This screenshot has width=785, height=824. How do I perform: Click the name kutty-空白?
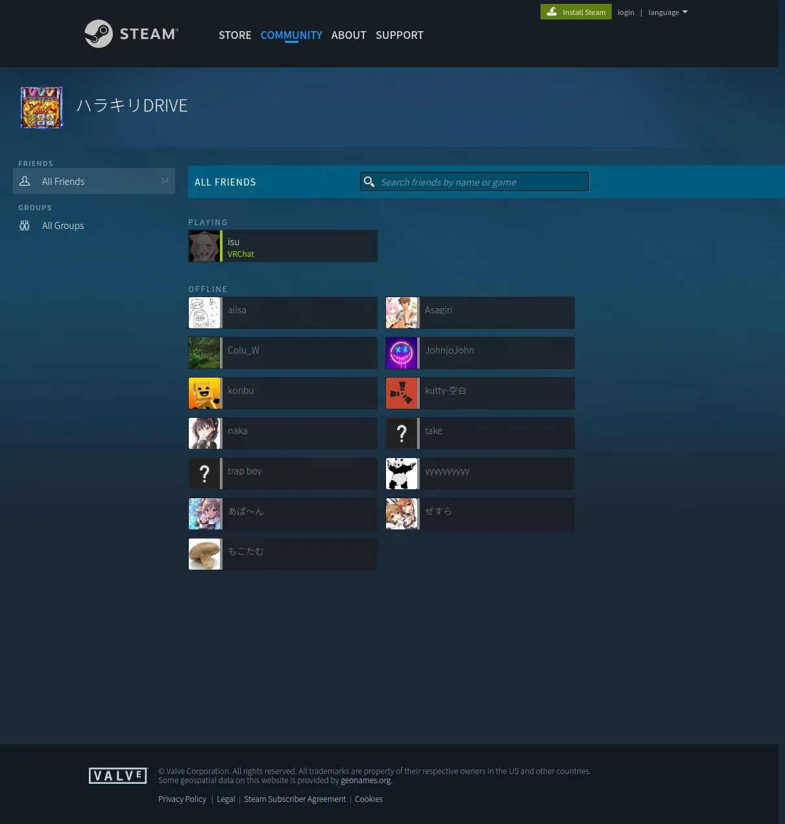446,390
